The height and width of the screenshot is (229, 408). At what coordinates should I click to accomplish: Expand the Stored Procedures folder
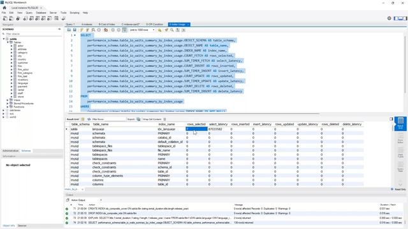pos(8,103)
